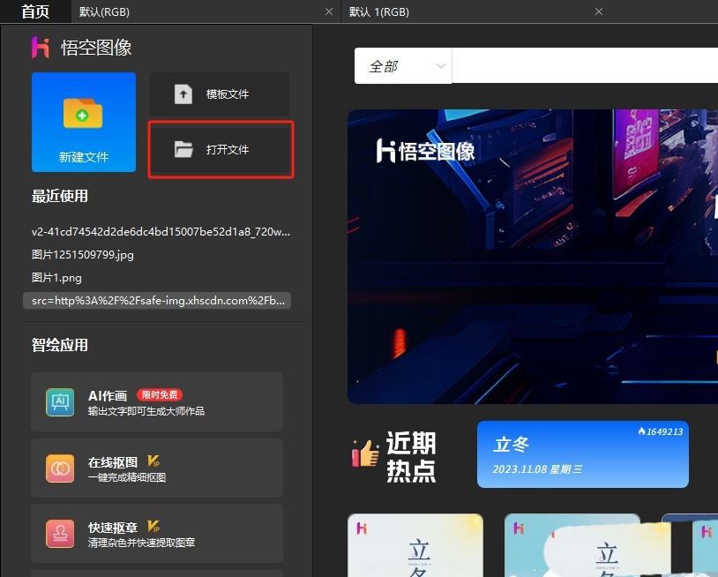Open the 在线抠图 application card
Image resolution: width=718 pixels, height=577 pixels.
point(157,468)
